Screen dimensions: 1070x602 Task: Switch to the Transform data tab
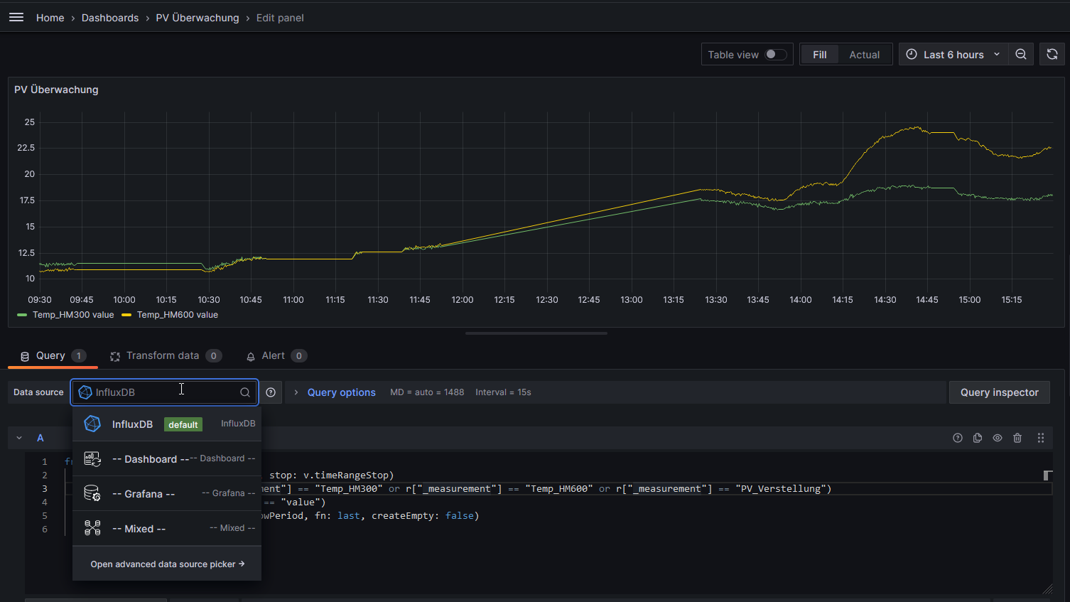coord(166,356)
